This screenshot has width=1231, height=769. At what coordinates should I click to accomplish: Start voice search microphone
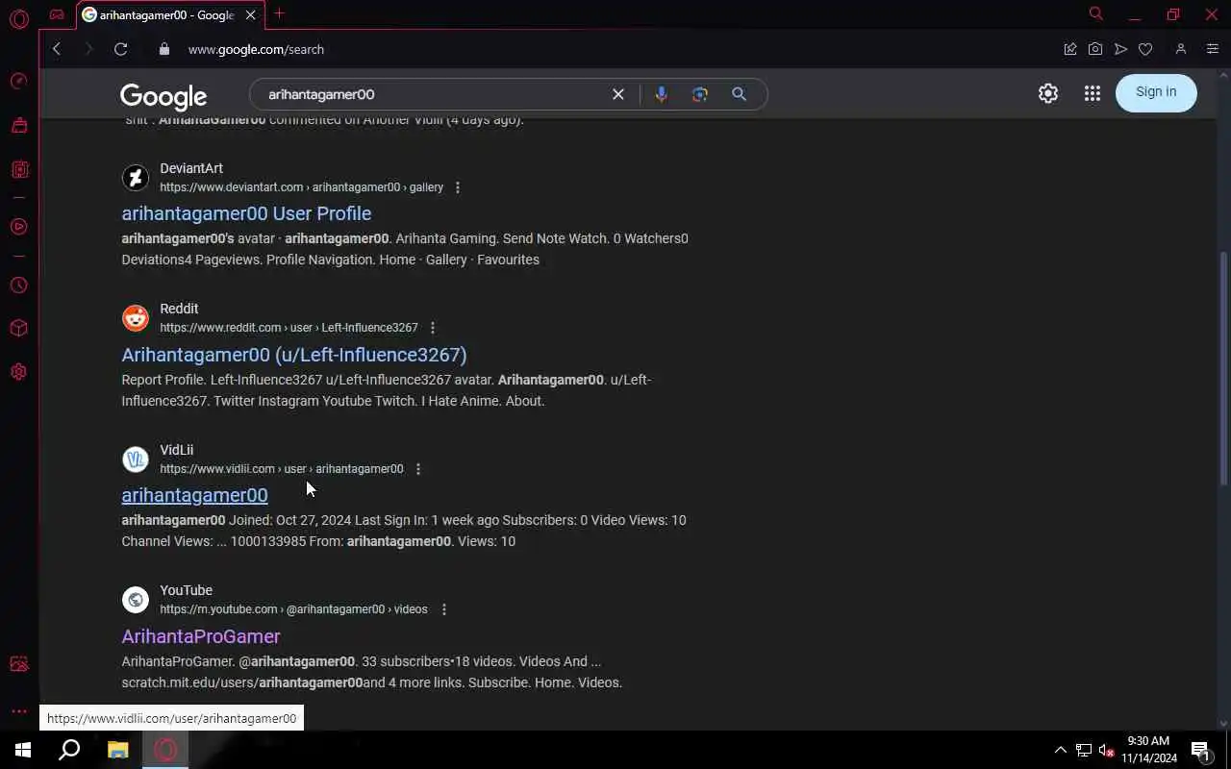coord(661,94)
